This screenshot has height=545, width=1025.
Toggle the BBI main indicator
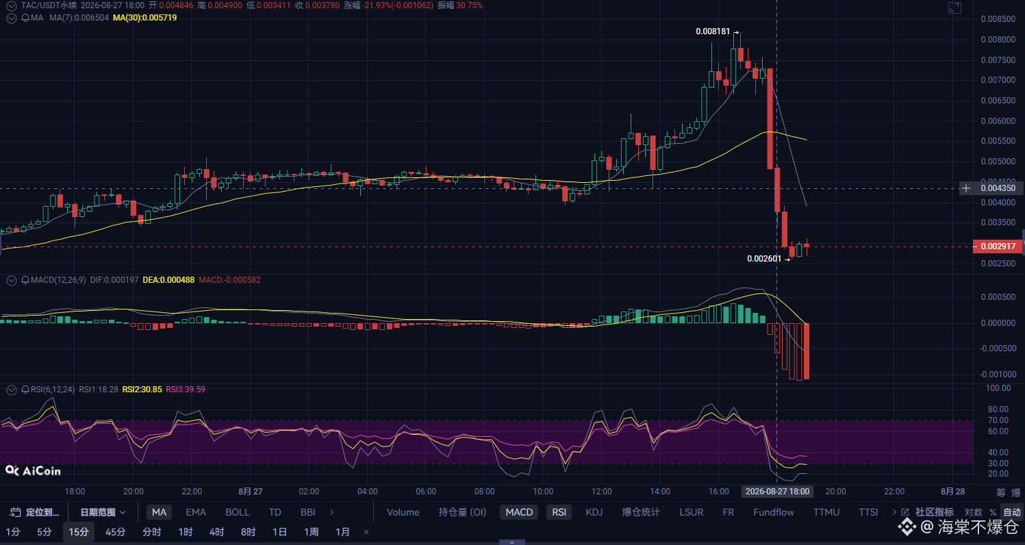[x=307, y=512]
